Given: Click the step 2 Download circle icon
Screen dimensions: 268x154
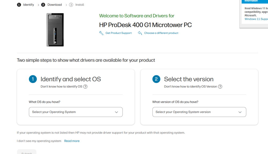Looking at the screenshot, I should point(43,5).
